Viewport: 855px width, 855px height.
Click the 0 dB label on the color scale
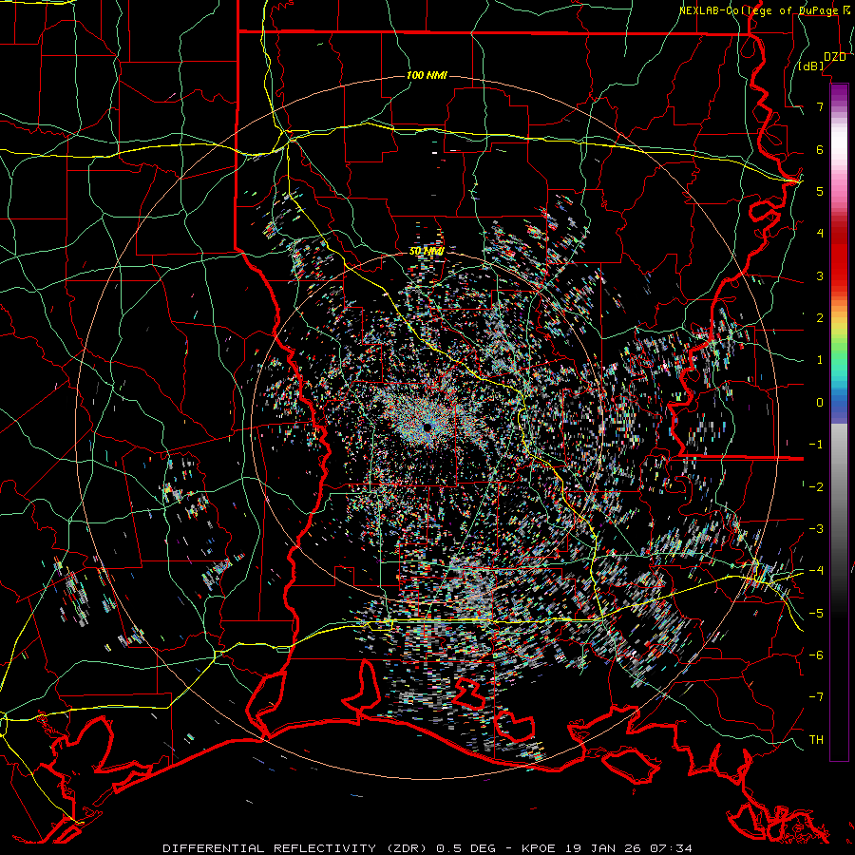click(820, 403)
